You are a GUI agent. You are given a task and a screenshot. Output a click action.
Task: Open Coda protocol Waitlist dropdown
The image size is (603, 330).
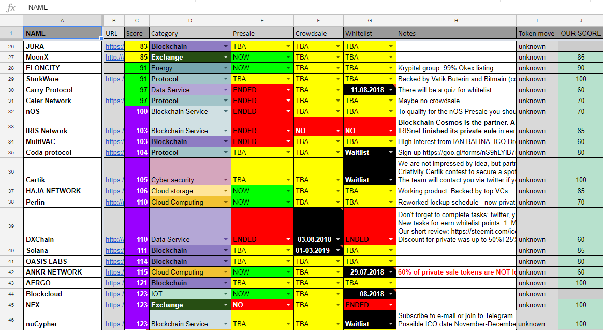coord(391,152)
